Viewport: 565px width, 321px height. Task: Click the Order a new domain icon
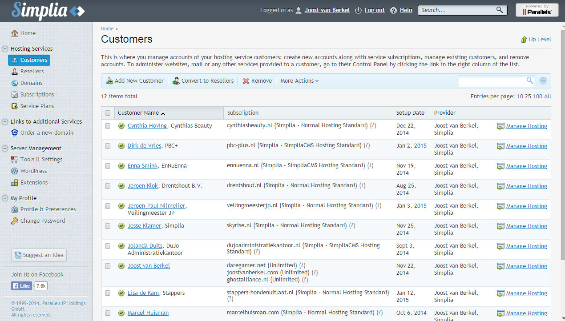click(15, 133)
